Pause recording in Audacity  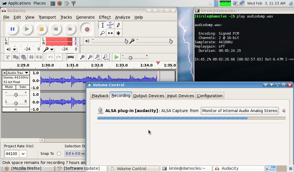point(13,29)
